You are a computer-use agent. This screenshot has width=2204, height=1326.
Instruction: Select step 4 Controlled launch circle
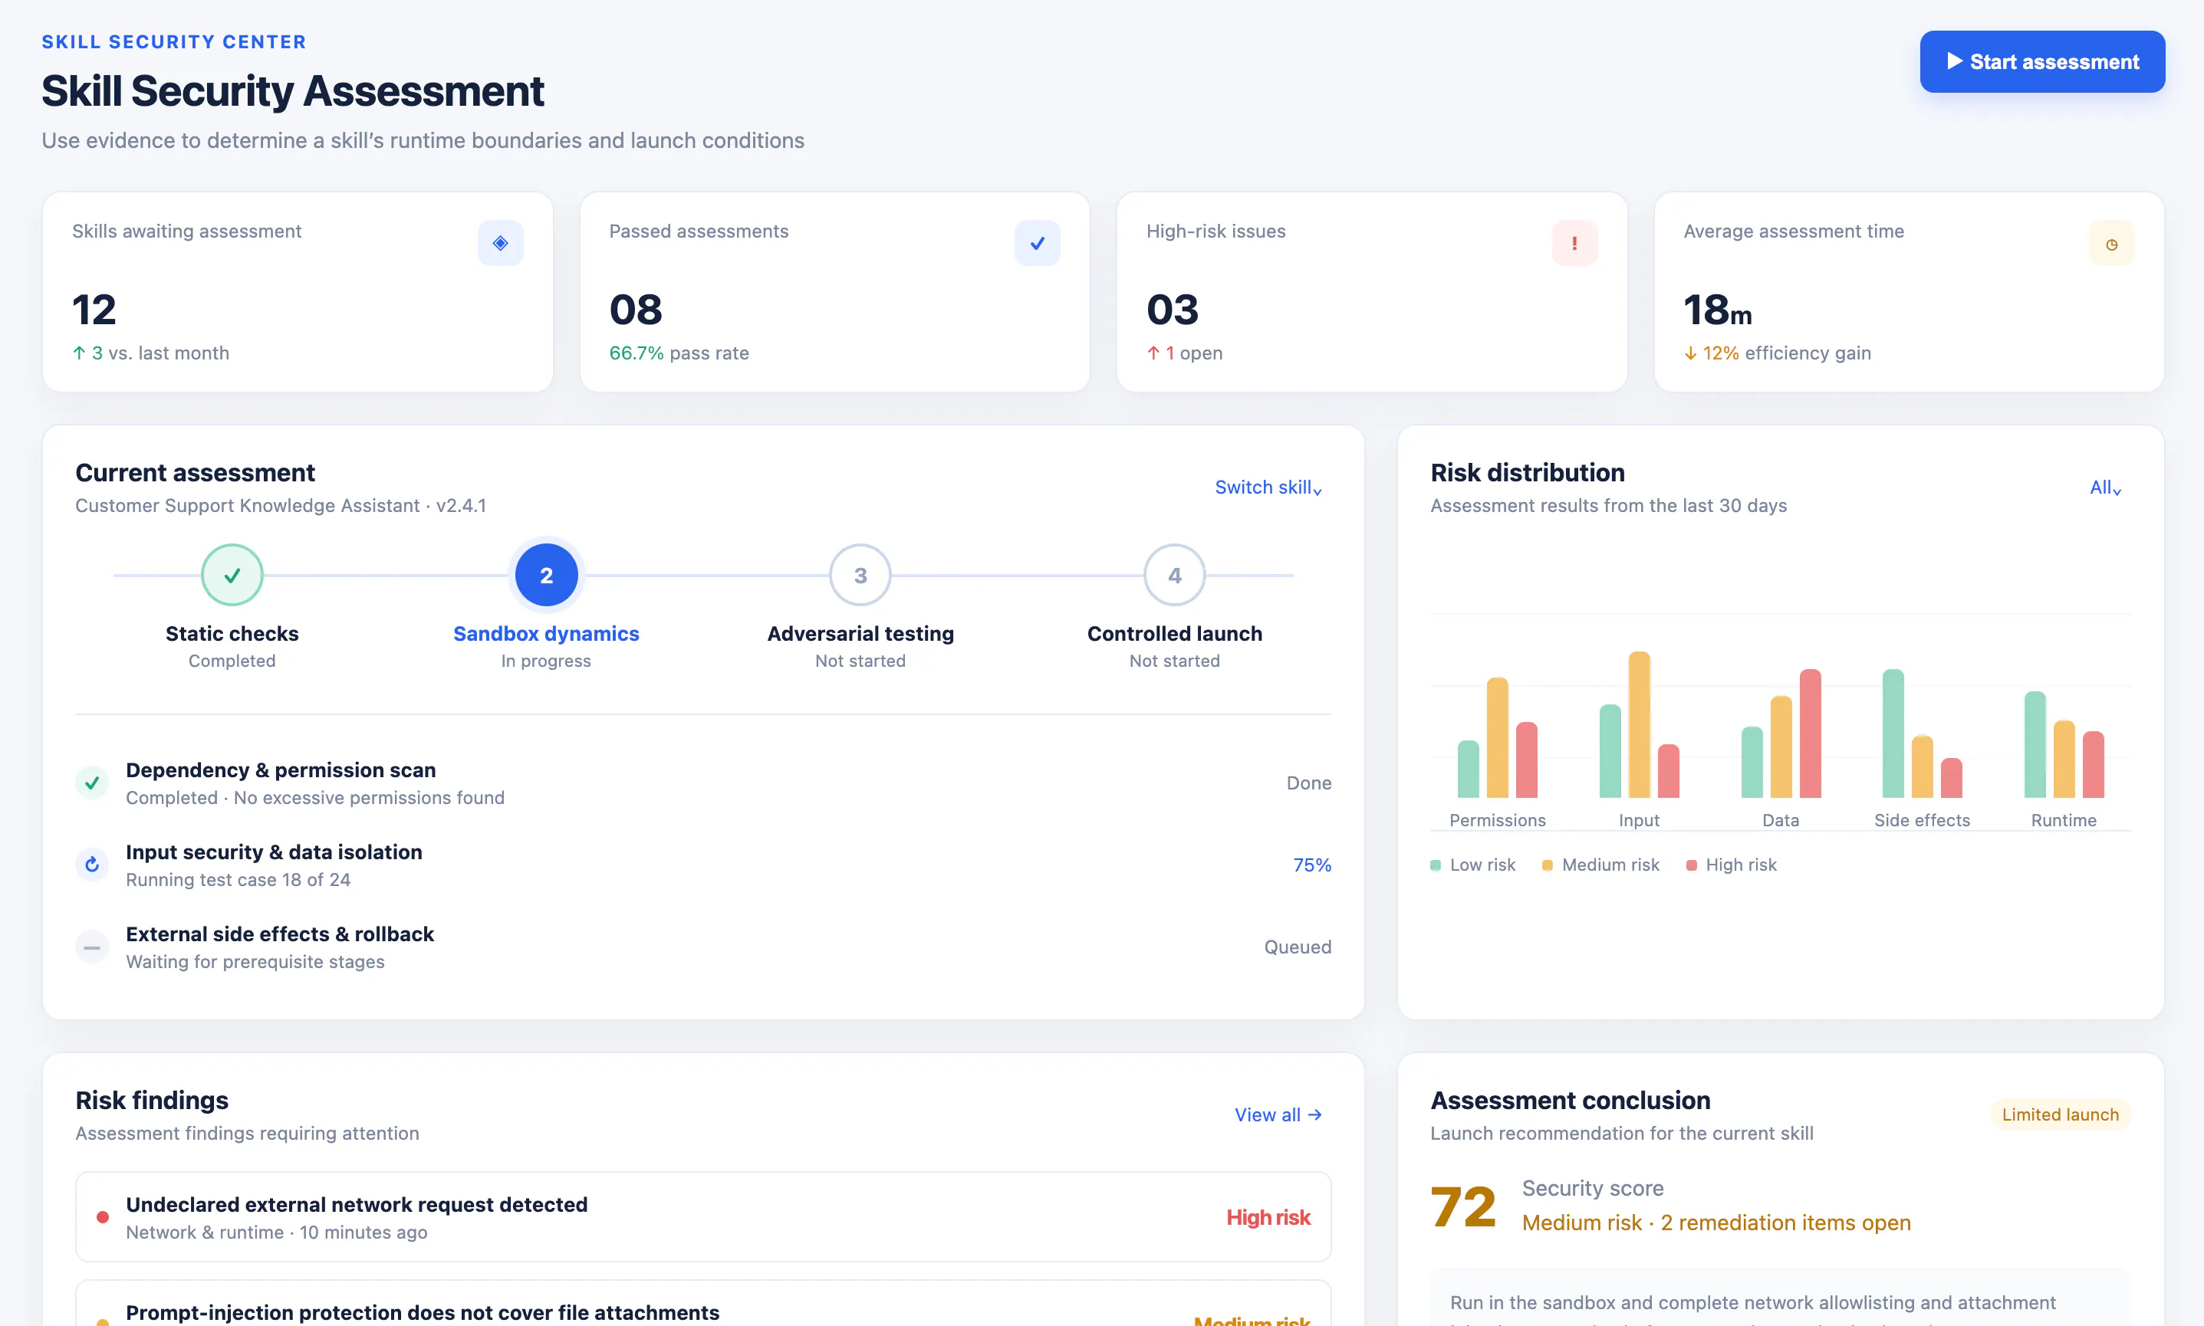click(1174, 576)
